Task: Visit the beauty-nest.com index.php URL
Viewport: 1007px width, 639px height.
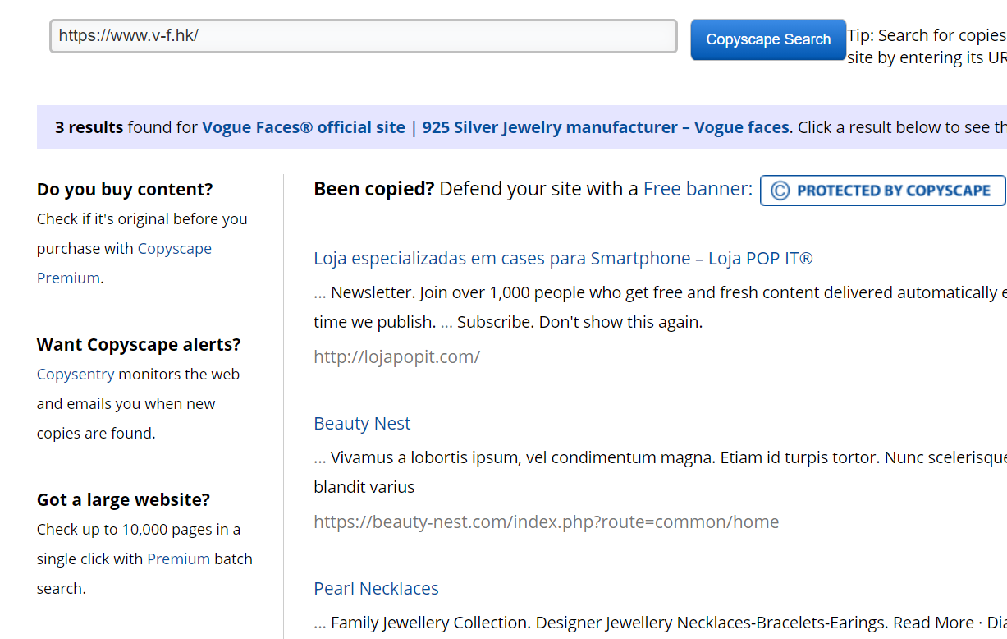Action: 546,522
